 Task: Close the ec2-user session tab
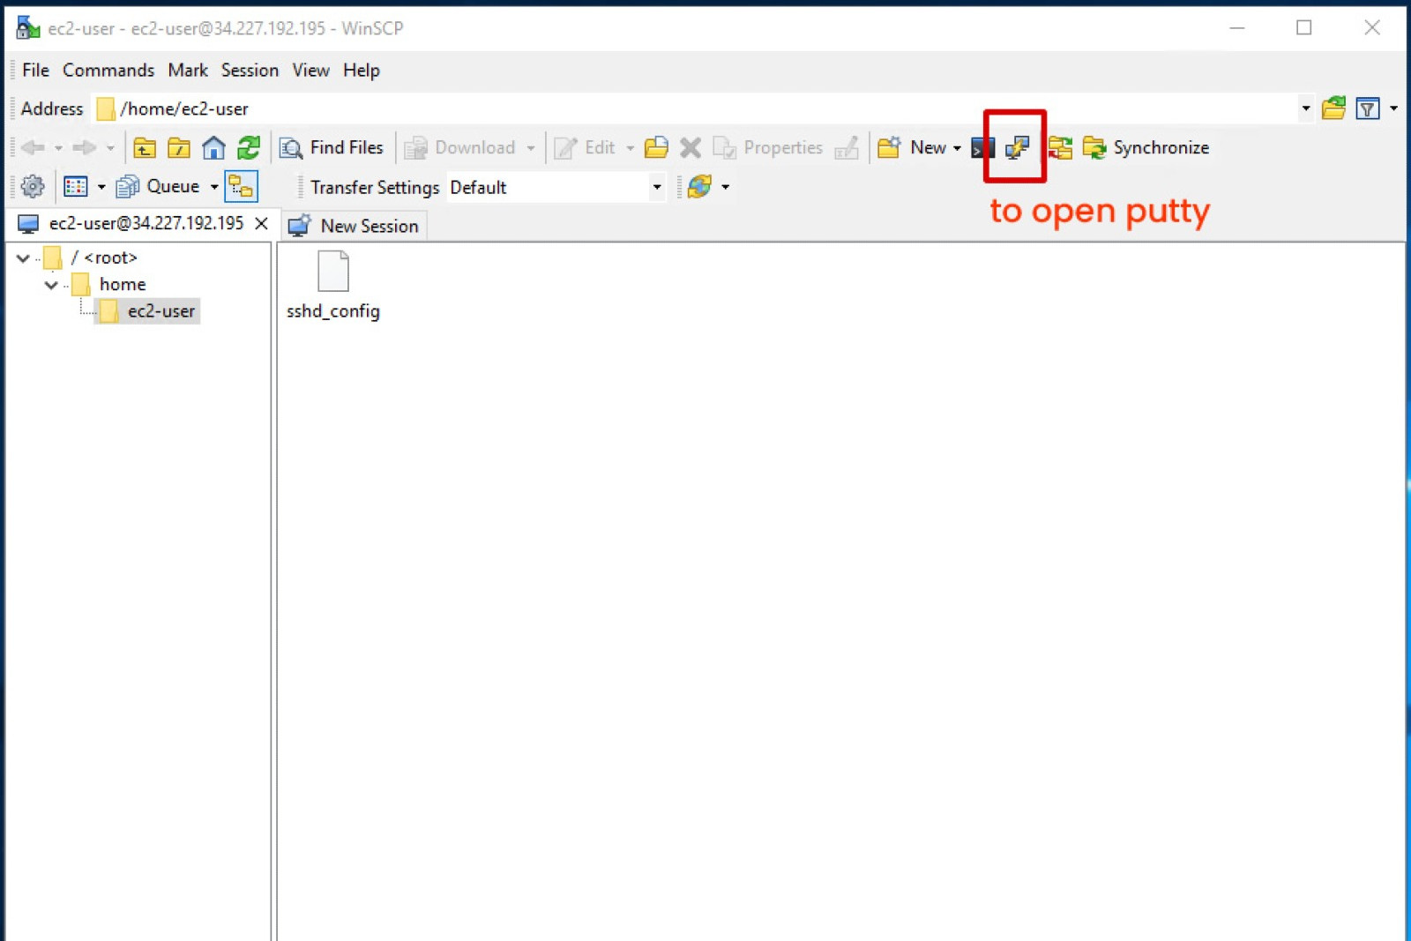click(x=261, y=223)
